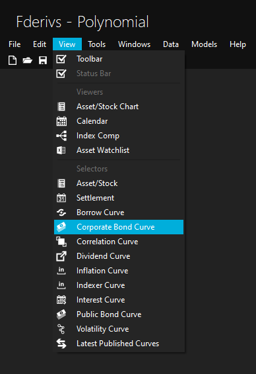Uncheck the Toolbar checkbox
Viewport: 256px width, 374px height.
click(x=61, y=59)
